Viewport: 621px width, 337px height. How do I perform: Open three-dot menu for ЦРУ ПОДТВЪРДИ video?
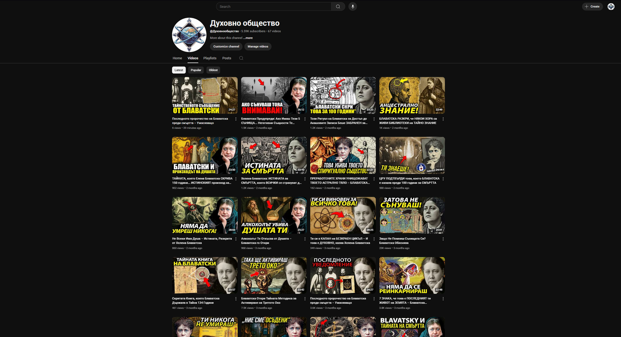tap(443, 179)
